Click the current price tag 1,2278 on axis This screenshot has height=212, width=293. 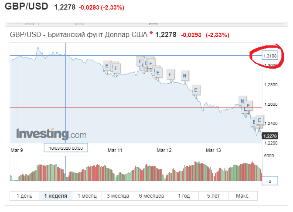click(x=269, y=136)
